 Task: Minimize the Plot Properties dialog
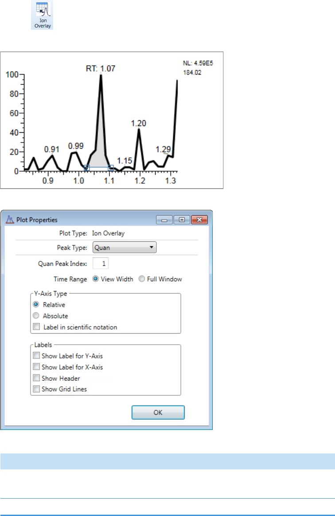[164, 220]
